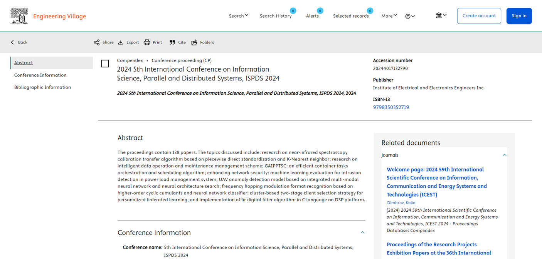Collapse the Journals related documents list
The height and width of the screenshot is (259, 542).
[x=504, y=155]
